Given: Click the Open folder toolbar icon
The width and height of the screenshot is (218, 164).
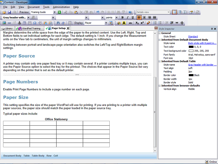Looking at the screenshot, I should 4,12.
